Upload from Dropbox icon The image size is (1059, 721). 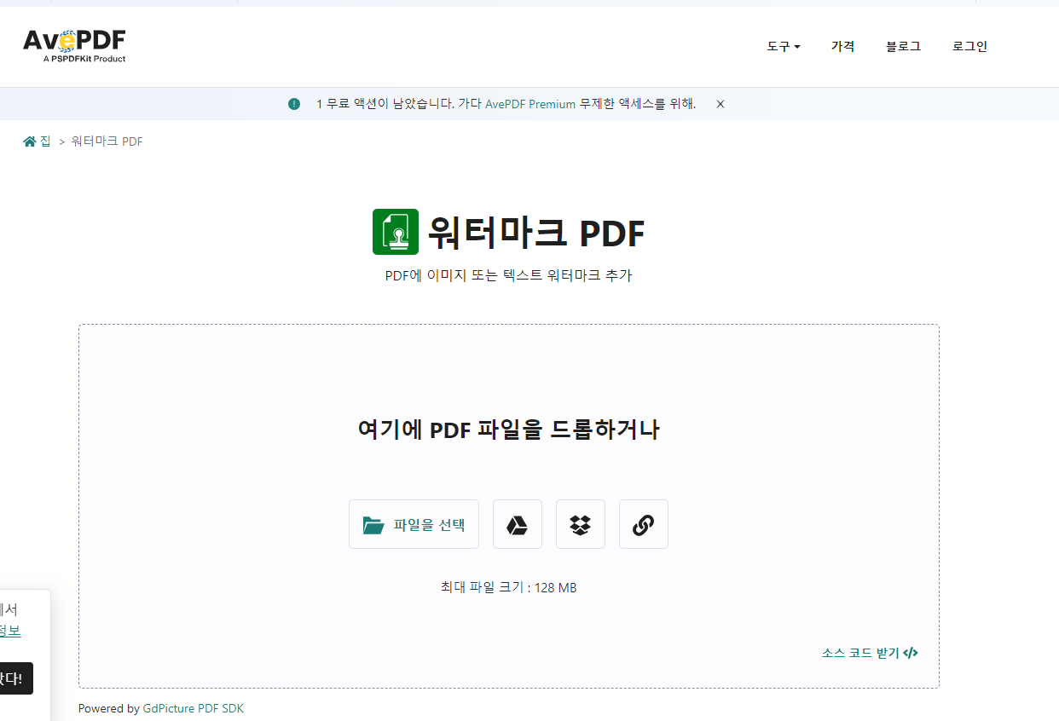coord(581,524)
